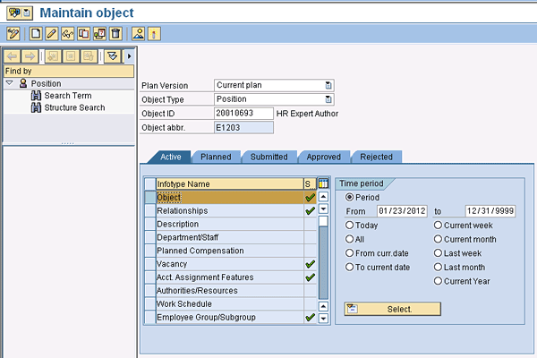Choose the Current month radio option
The height and width of the screenshot is (358, 537).
coord(438,240)
